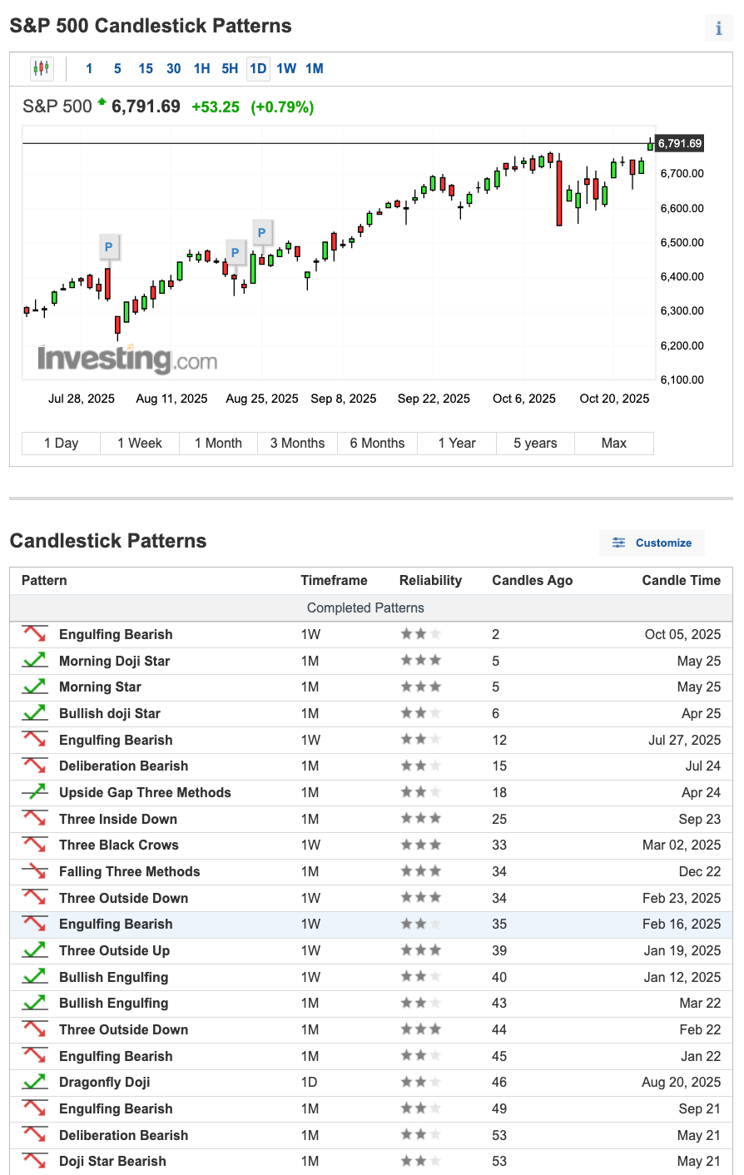744x1175 pixels.
Task: Click the Three Inside Down pattern name
Action: click(118, 819)
